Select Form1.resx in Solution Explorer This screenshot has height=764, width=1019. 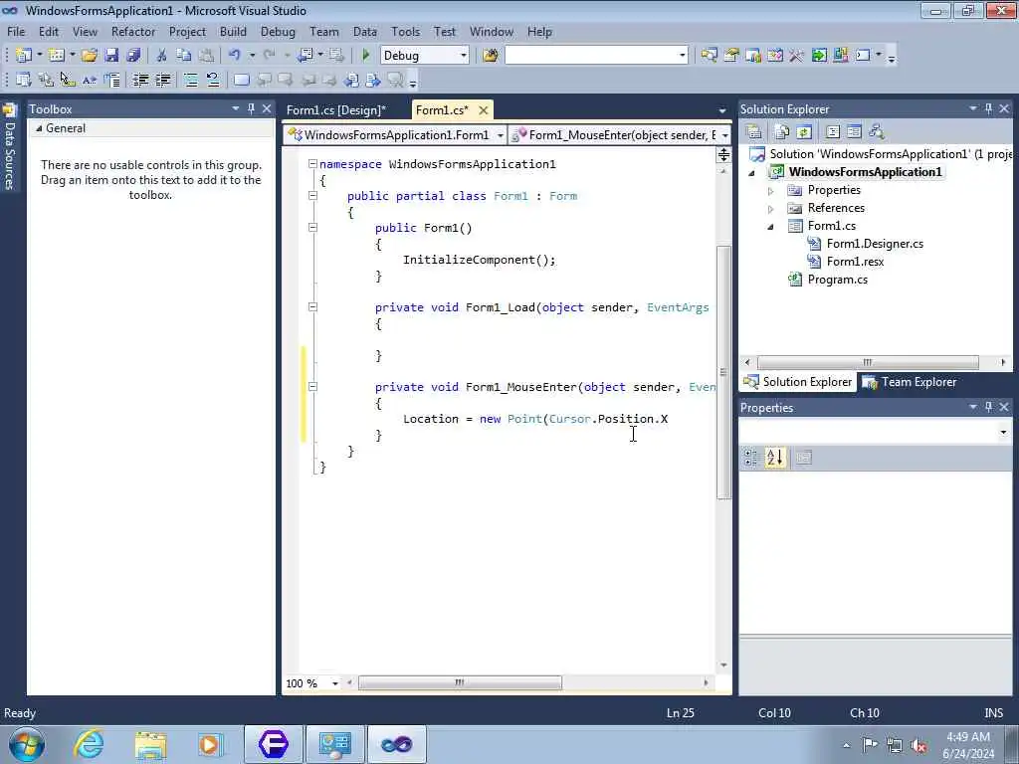click(855, 262)
